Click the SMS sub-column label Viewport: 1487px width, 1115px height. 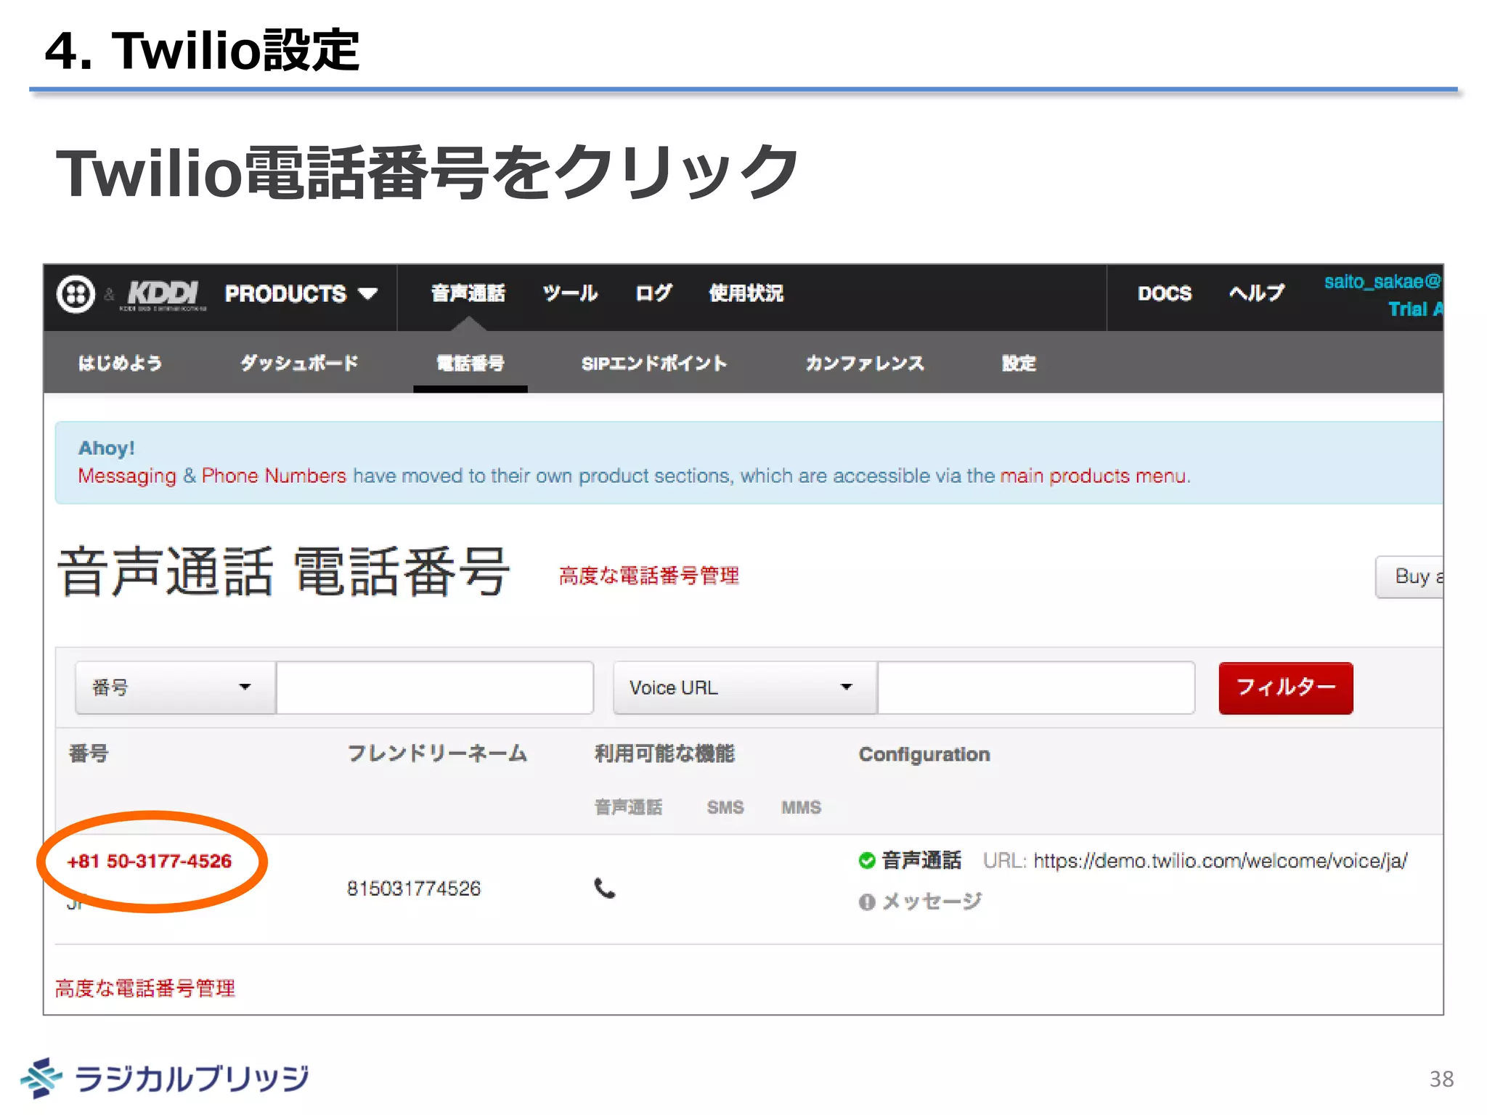(x=725, y=807)
